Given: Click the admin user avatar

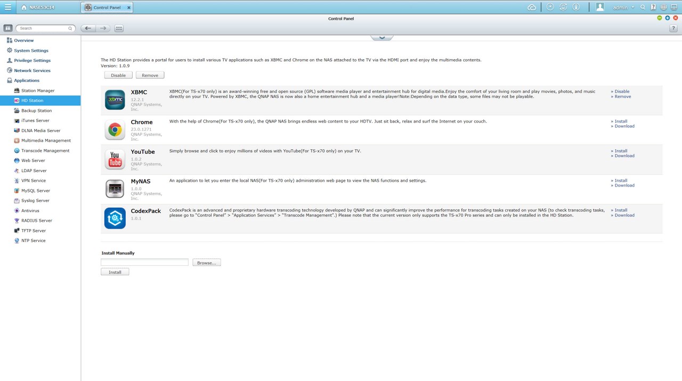Looking at the screenshot, I should (600, 7).
